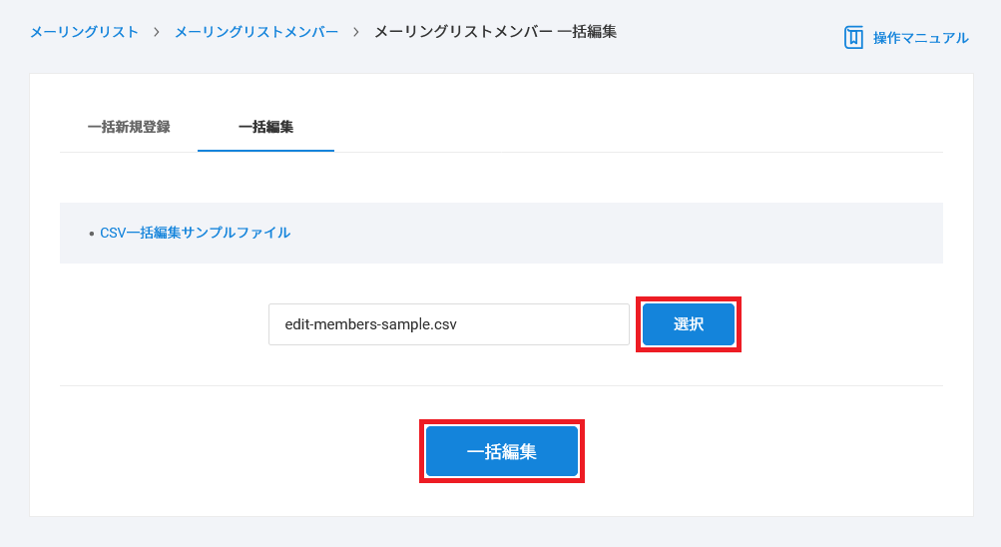Switch to the 一括新規登録 tab
The width and height of the screenshot is (1001, 547).
tap(129, 127)
